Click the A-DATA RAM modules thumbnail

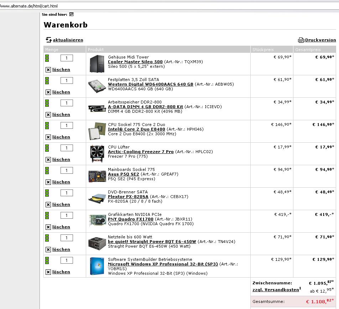click(97, 108)
